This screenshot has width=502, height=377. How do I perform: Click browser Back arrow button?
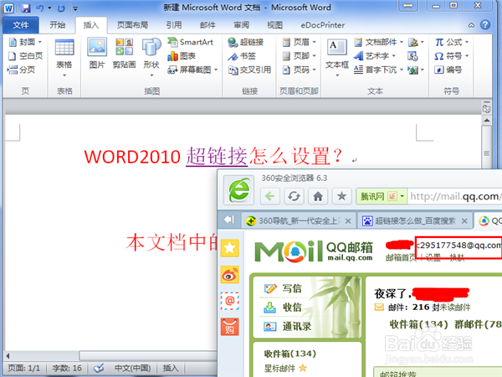pos(270,196)
